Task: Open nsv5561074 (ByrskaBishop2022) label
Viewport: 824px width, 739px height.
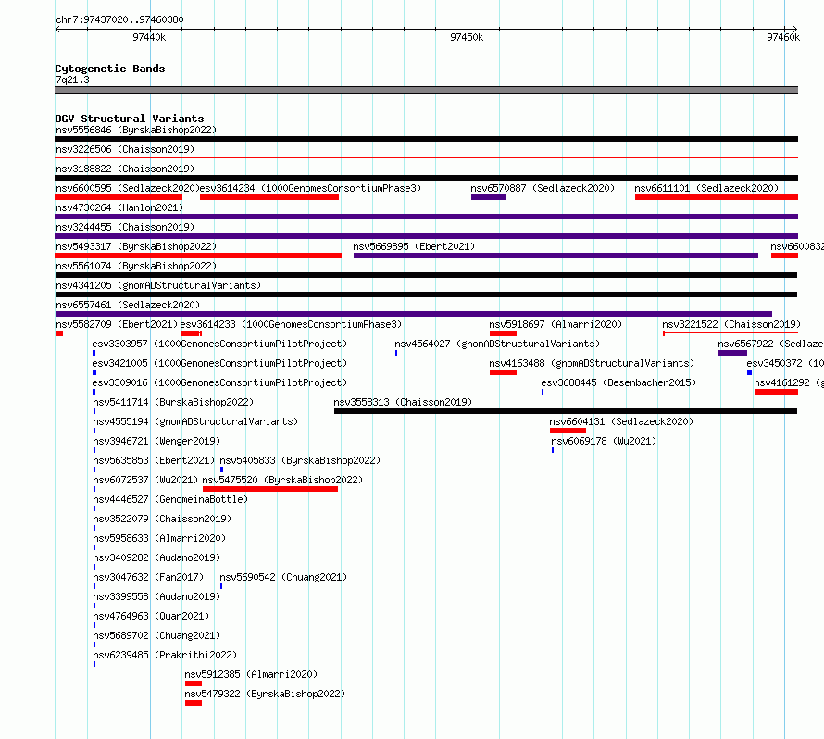Action: 136,266
